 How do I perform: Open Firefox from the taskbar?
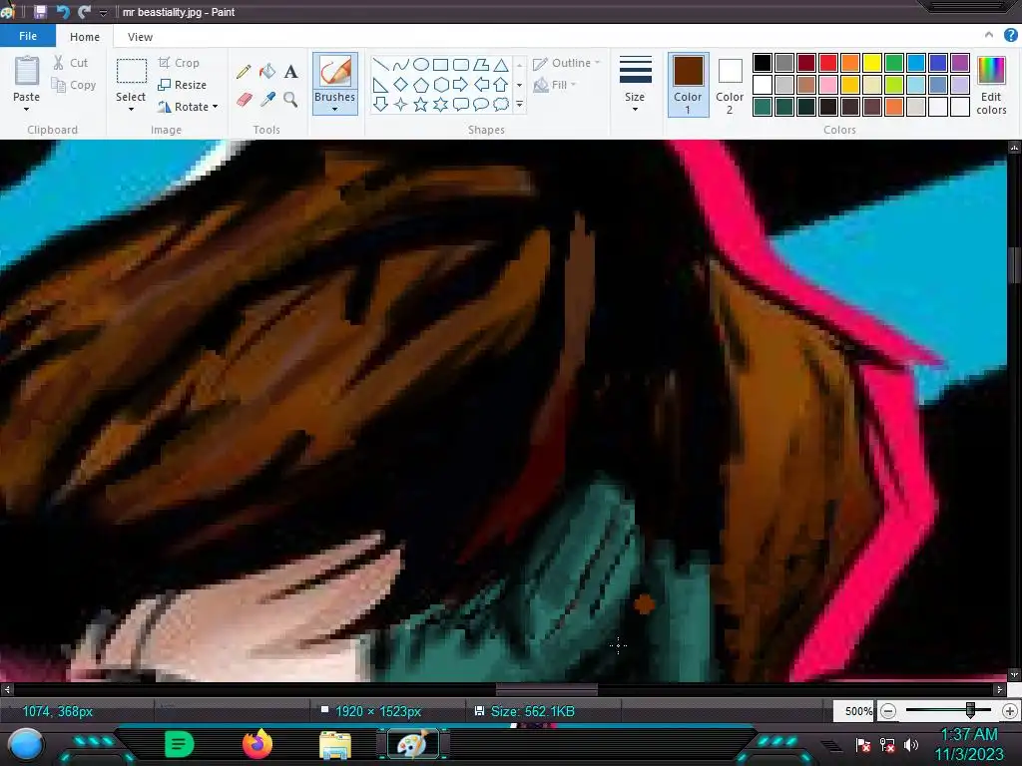[257, 744]
